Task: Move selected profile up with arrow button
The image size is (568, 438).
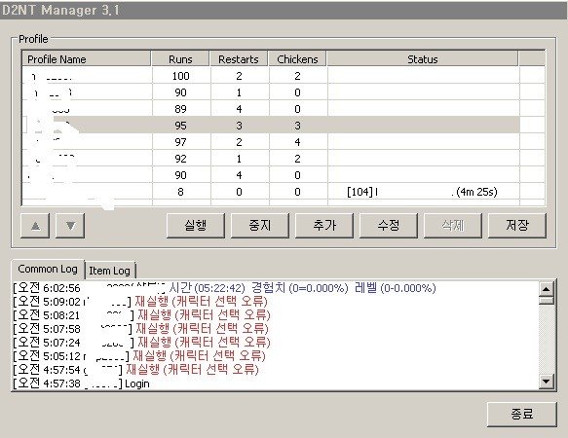Action: click(35, 226)
